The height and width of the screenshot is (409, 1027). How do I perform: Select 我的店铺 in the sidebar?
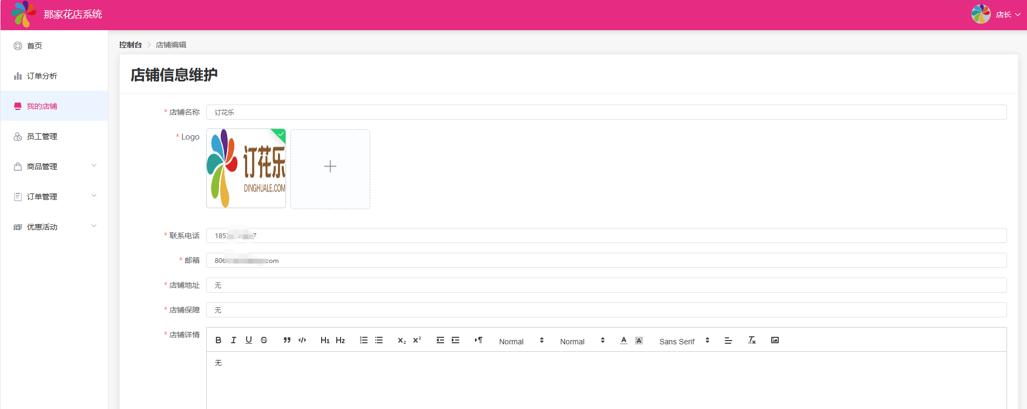click(54, 106)
